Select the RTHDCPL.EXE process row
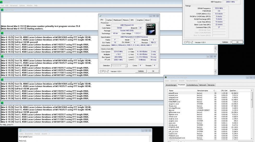The width and height of the screenshot is (255, 142). point(203,127)
